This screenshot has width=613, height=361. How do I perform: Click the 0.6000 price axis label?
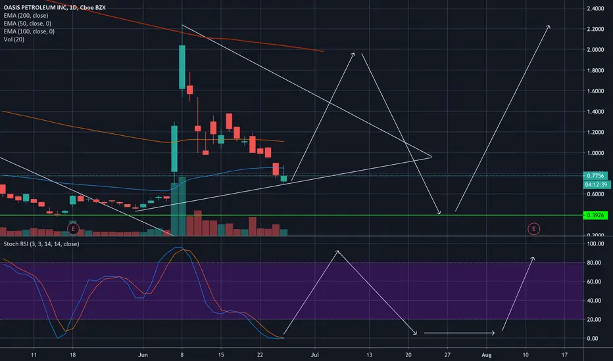coord(595,194)
